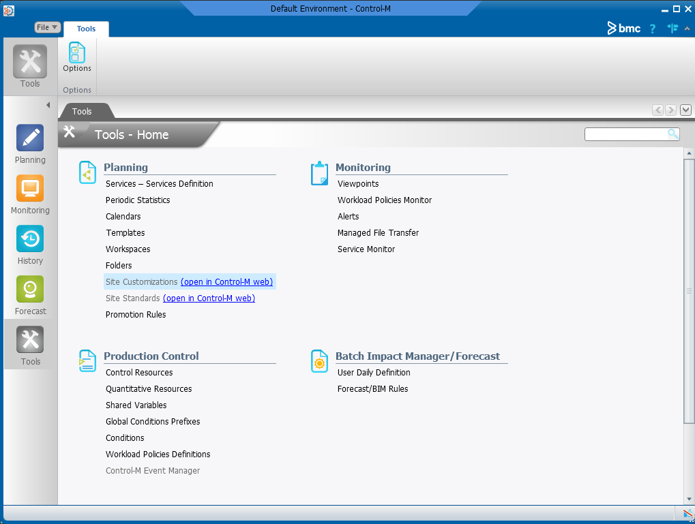This screenshot has height=524, width=695.
Task: Collapse the left navigation sidebar arrow
Action: [48, 105]
